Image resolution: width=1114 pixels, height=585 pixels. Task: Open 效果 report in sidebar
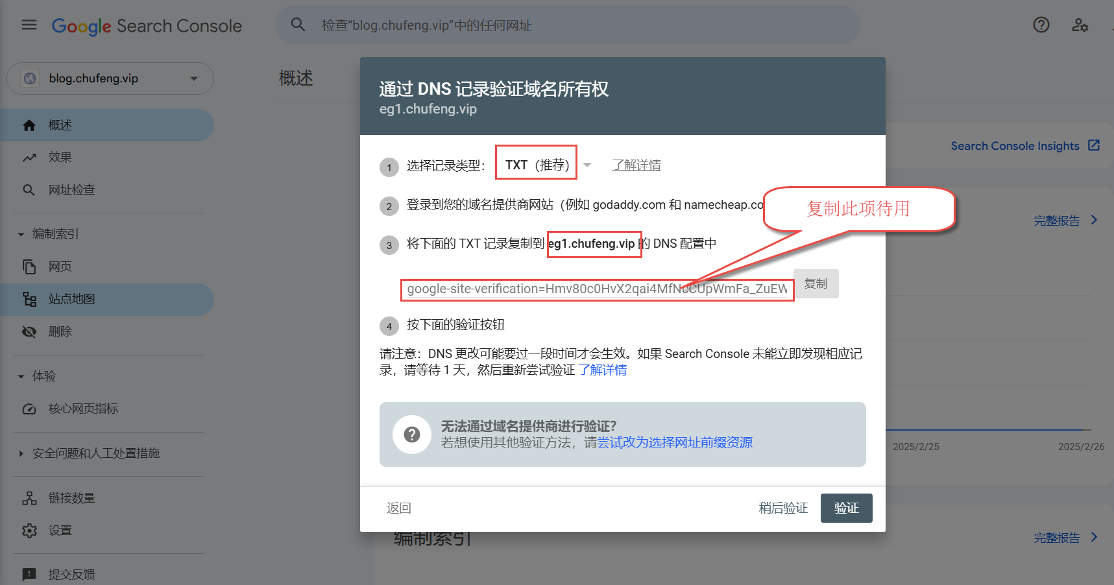tap(107, 158)
